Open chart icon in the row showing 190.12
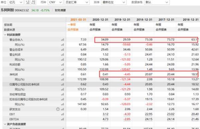 click(63, 60)
